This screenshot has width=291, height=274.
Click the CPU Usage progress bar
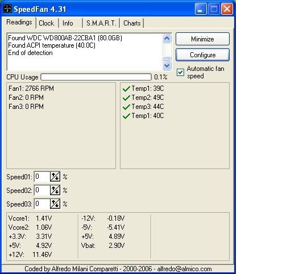96,77
